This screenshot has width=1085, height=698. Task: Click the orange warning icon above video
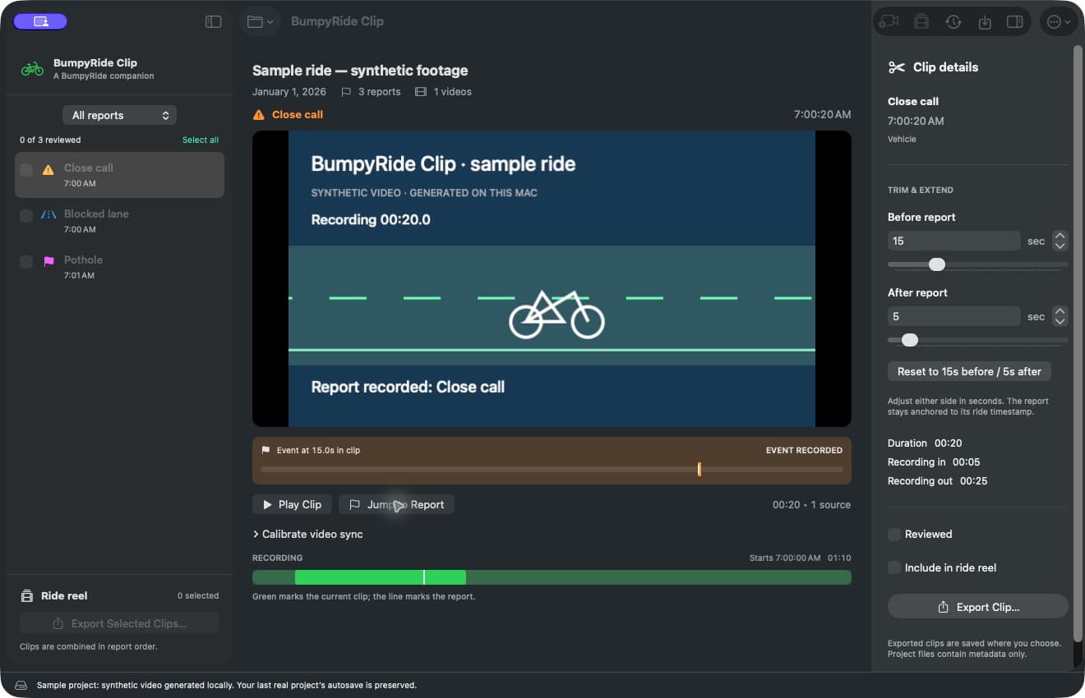pos(259,115)
